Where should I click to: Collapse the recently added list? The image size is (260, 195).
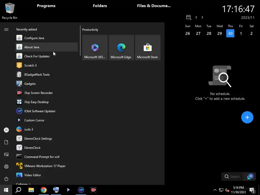tap(23, 184)
